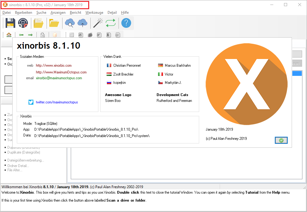The width and height of the screenshot is (307, 212).
Task: Open the twitter.com/maximumoctopus link
Action: click(57, 102)
